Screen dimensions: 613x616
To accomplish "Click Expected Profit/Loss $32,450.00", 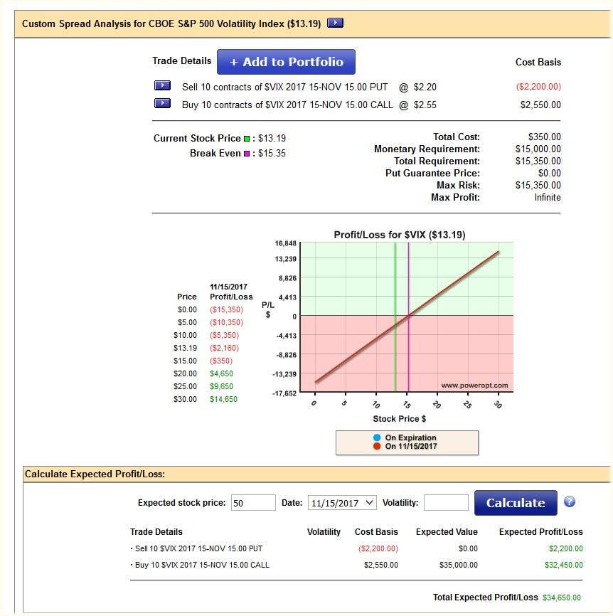I will pos(563,565).
